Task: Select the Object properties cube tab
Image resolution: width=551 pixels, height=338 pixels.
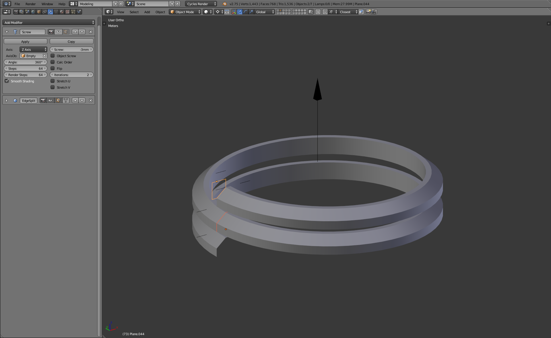Action: (x=39, y=12)
